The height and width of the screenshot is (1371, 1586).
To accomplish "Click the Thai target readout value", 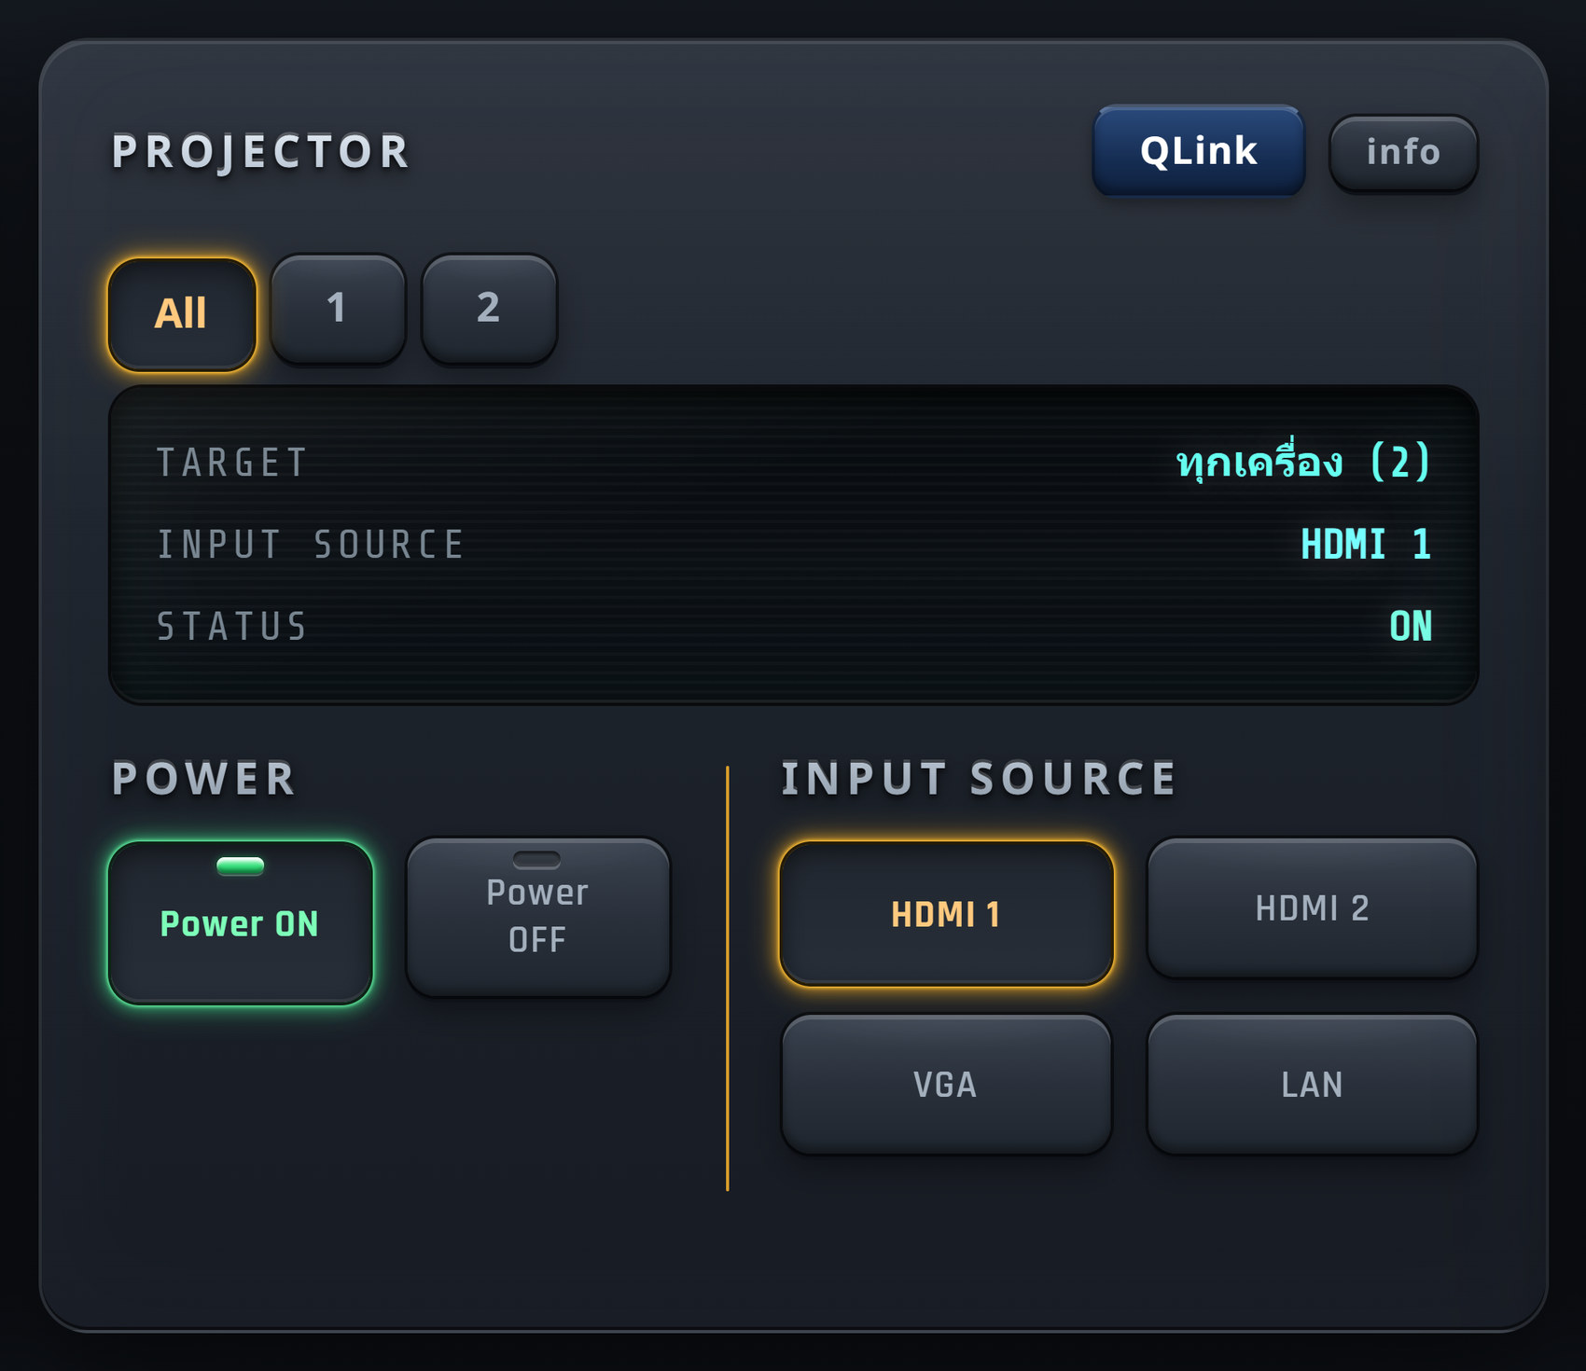I will pyautogui.click(x=1303, y=462).
